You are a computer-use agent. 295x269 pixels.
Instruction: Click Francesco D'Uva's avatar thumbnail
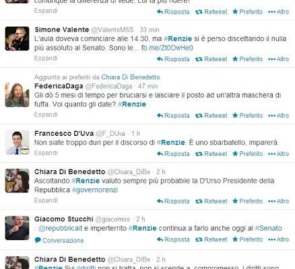17,143
